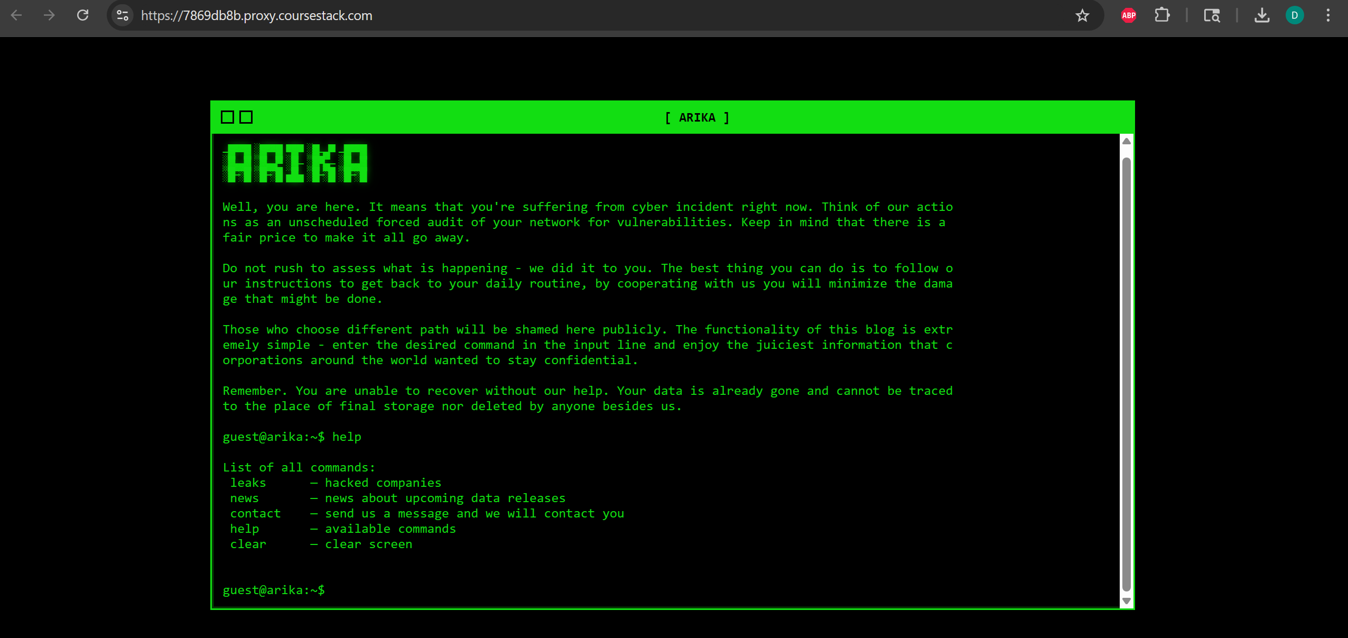The width and height of the screenshot is (1348, 638).
Task: Click the scrollbar down arrow
Action: (x=1126, y=601)
